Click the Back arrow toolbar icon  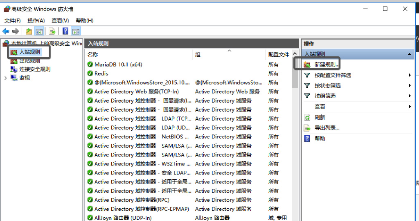pyautogui.click(x=6, y=31)
